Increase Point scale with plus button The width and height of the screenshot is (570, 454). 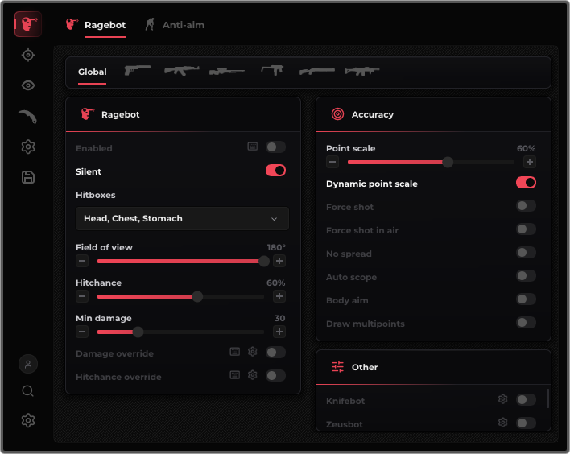click(x=530, y=162)
